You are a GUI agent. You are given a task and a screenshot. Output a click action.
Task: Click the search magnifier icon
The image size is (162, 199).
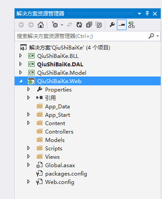coord(151,36)
